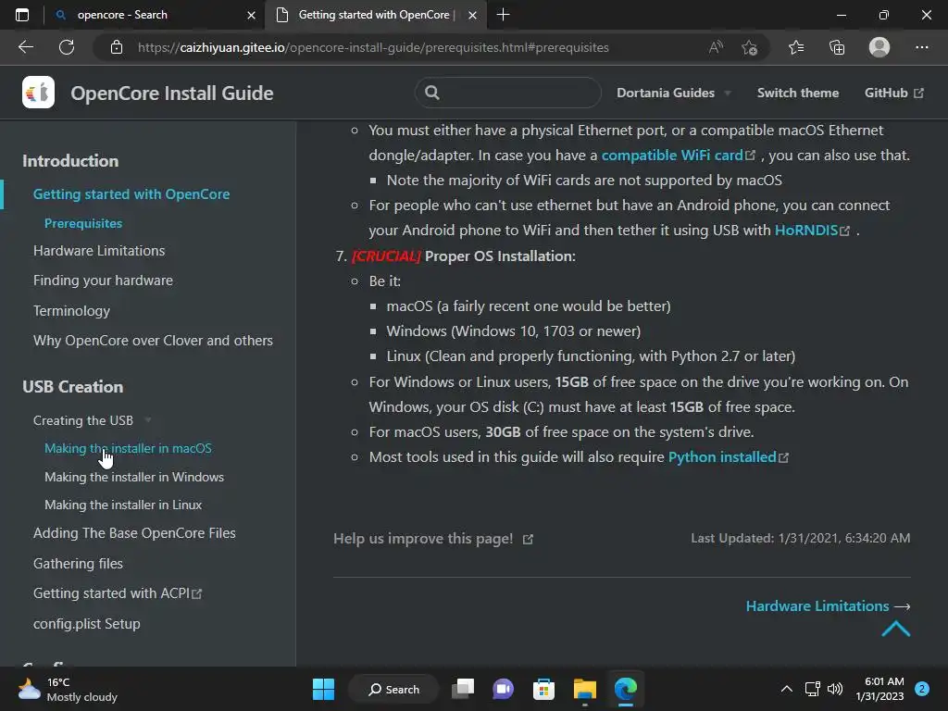Open Getting started with OpenCore sidebar item
Viewport: 948px width, 711px height.
tap(131, 194)
